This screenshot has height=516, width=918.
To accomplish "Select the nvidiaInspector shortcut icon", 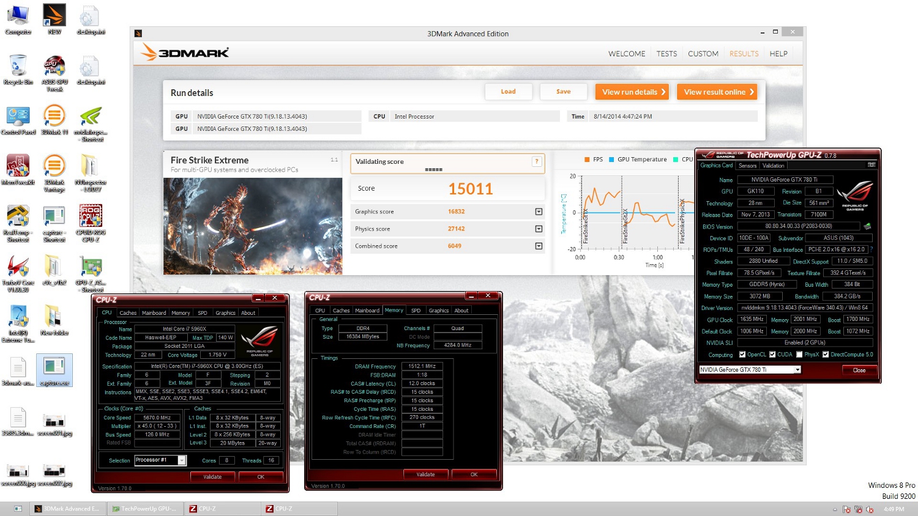I will click(x=91, y=123).
